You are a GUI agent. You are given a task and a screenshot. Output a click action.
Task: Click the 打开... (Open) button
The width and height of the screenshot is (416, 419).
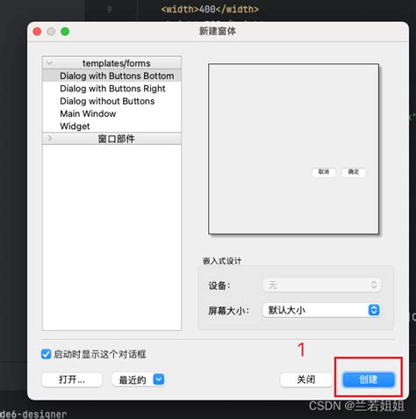[x=72, y=379]
